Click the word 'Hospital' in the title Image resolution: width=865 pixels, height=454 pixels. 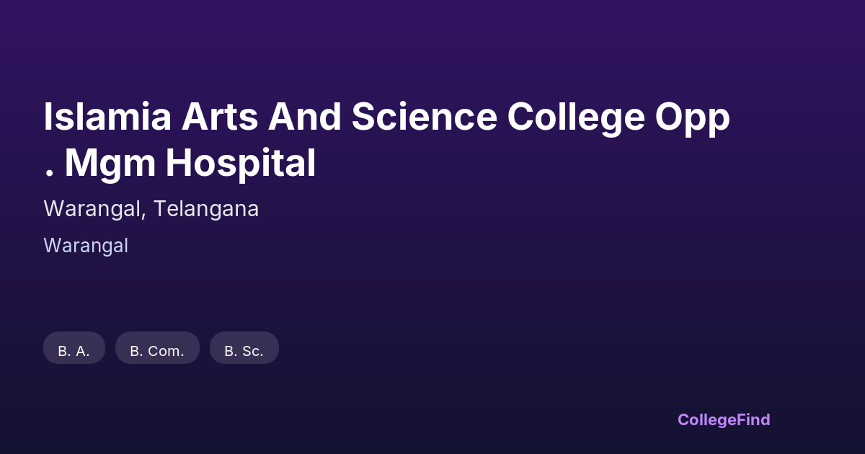(241, 164)
